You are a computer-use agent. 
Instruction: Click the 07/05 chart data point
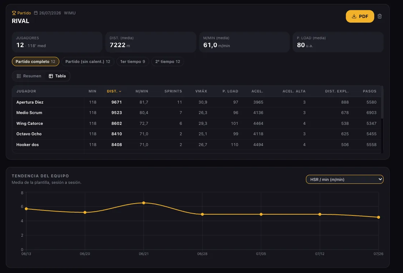coord(261,214)
